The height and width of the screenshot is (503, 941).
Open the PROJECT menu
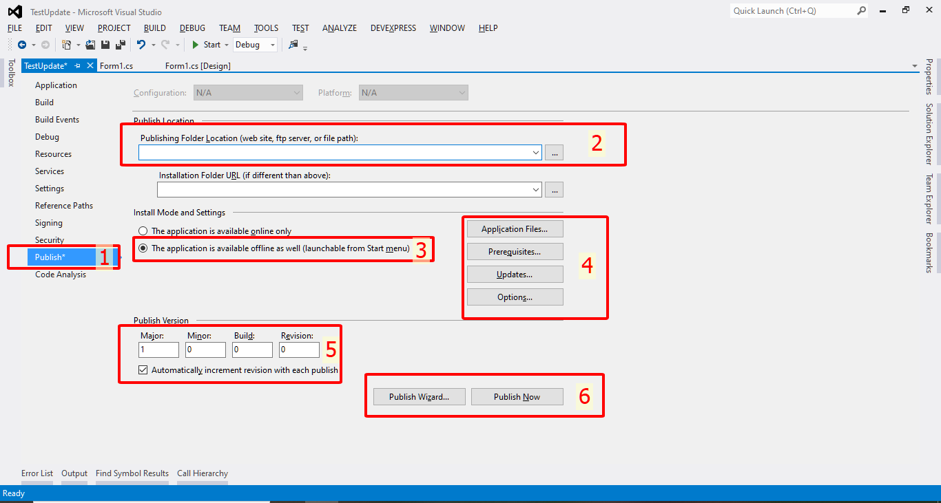114,28
